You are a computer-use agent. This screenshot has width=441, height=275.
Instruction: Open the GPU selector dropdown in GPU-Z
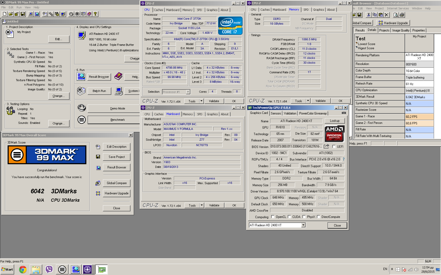point(303,225)
